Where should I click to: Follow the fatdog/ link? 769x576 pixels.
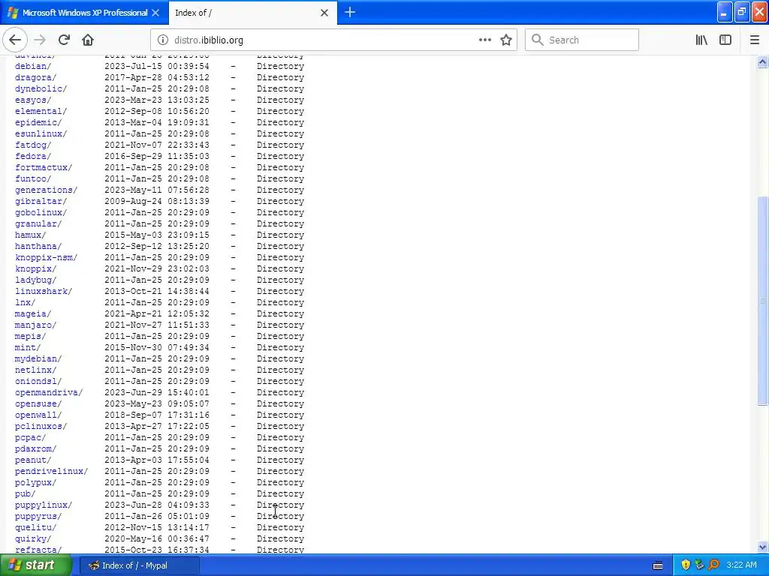click(x=33, y=145)
